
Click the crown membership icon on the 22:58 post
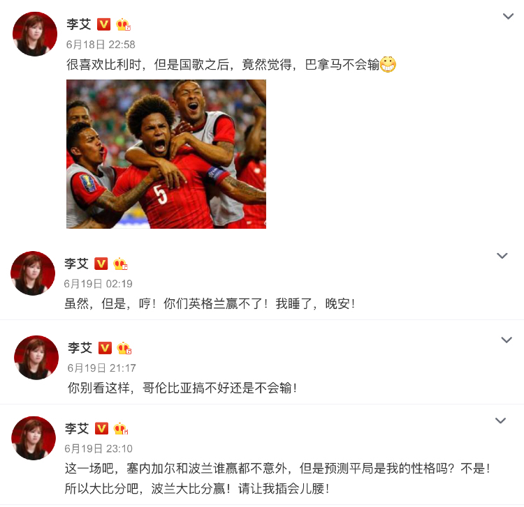tap(123, 24)
